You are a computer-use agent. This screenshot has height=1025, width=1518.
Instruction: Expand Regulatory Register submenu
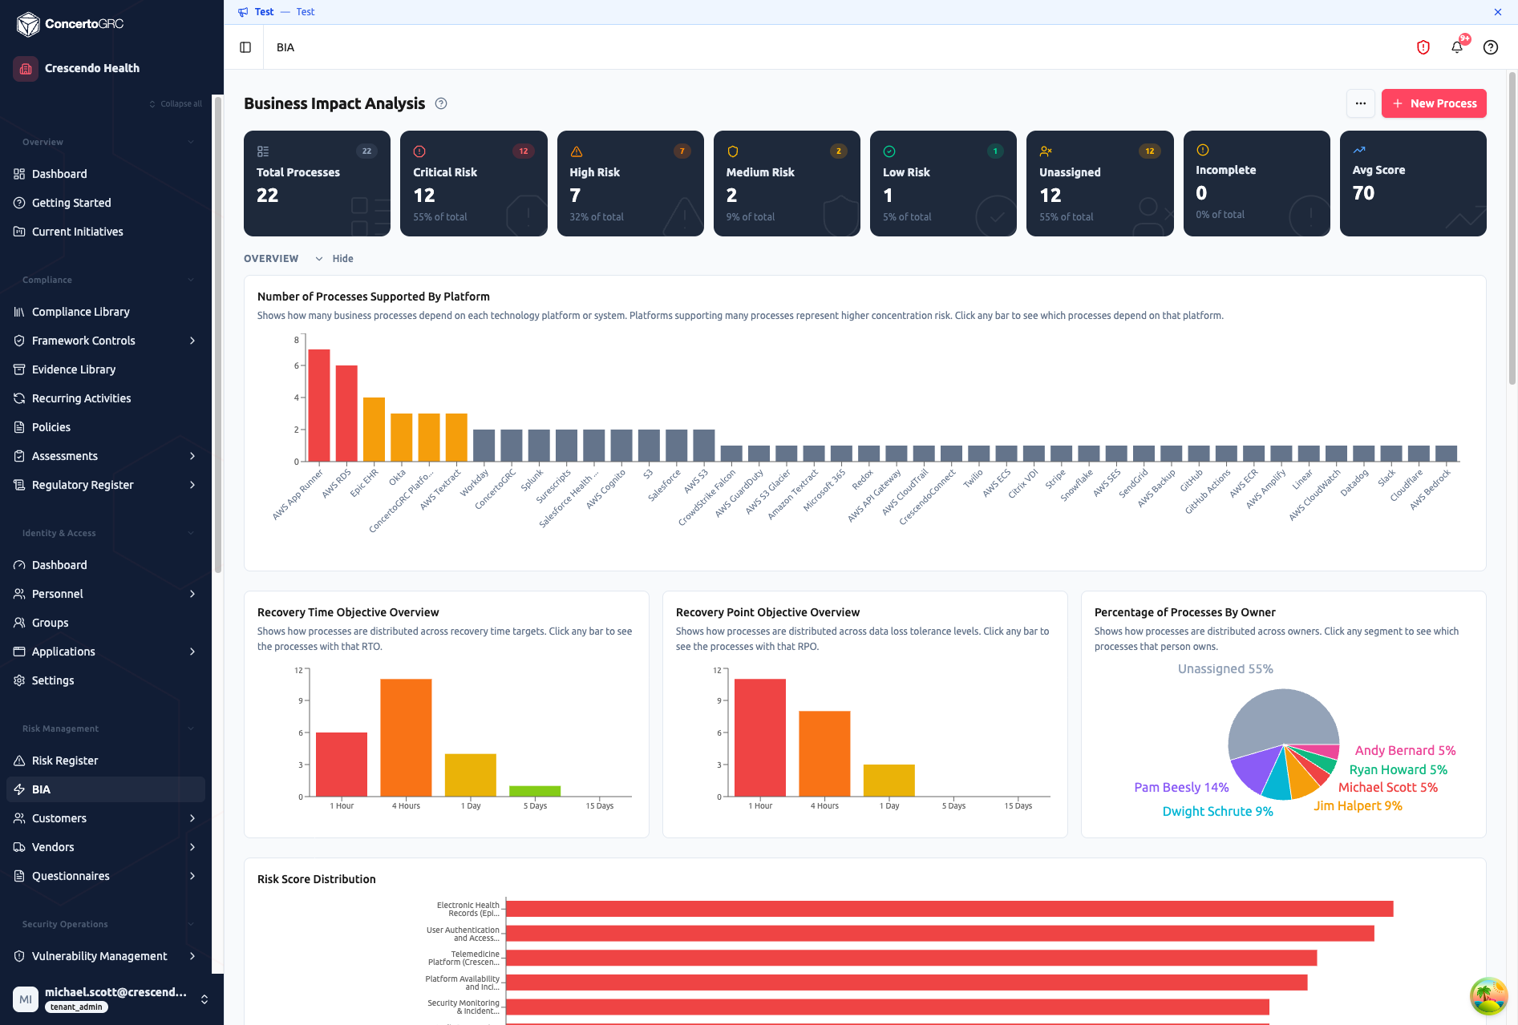(x=192, y=485)
